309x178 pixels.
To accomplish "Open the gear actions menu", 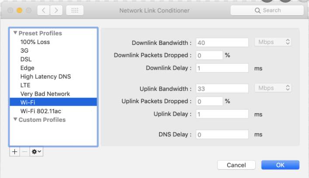I will [x=36, y=152].
